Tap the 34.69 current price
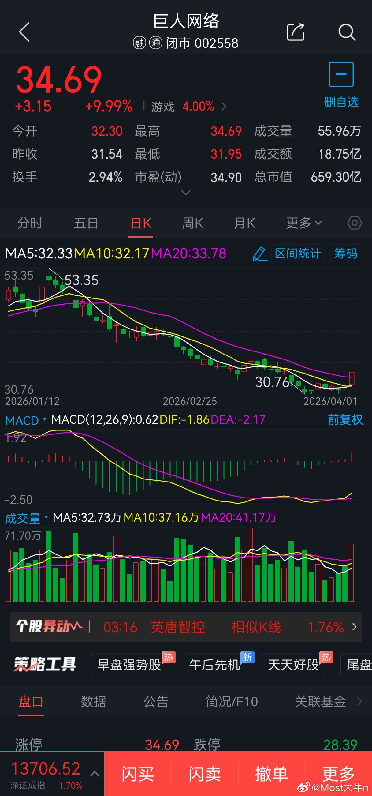The height and width of the screenshot is (796, 372). 59,80
